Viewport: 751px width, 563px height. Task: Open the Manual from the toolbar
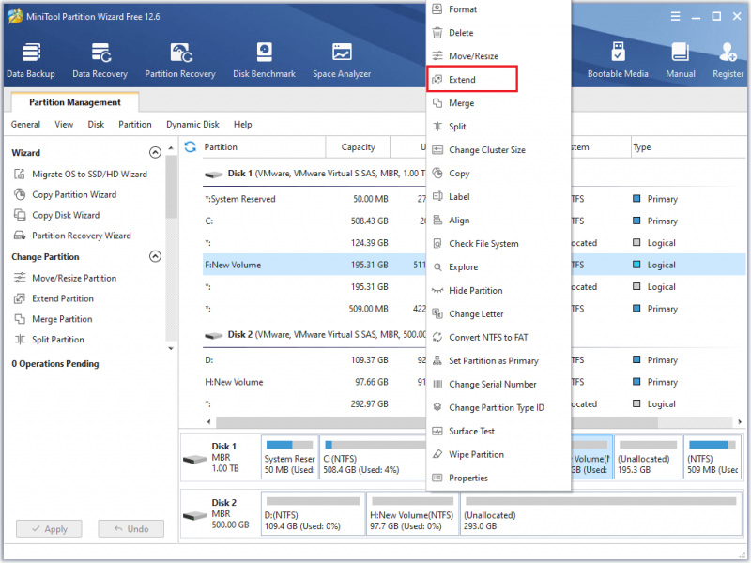pyautogui.click(x=680, y=60)
